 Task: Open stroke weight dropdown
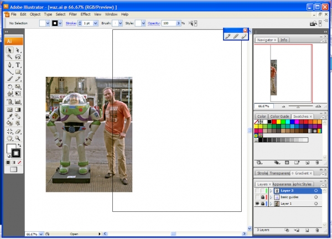[x=96, y=23]
